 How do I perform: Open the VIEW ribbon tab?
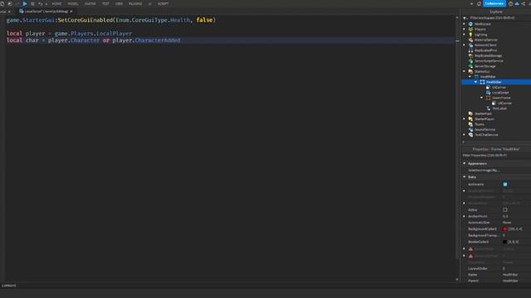pyautogui.click(x=119, y=3)
